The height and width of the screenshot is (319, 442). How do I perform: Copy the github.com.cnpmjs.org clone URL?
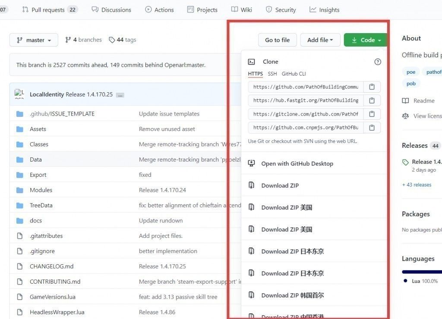372,128
